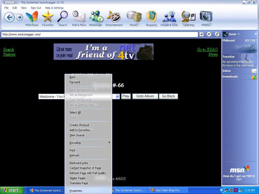This screenshot has width=259, height=194.
Task: Open the Favorites star icon
Action: coord(48,17)
